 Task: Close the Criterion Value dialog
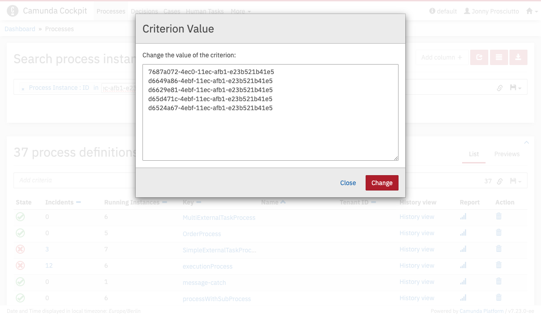(348, 183)
